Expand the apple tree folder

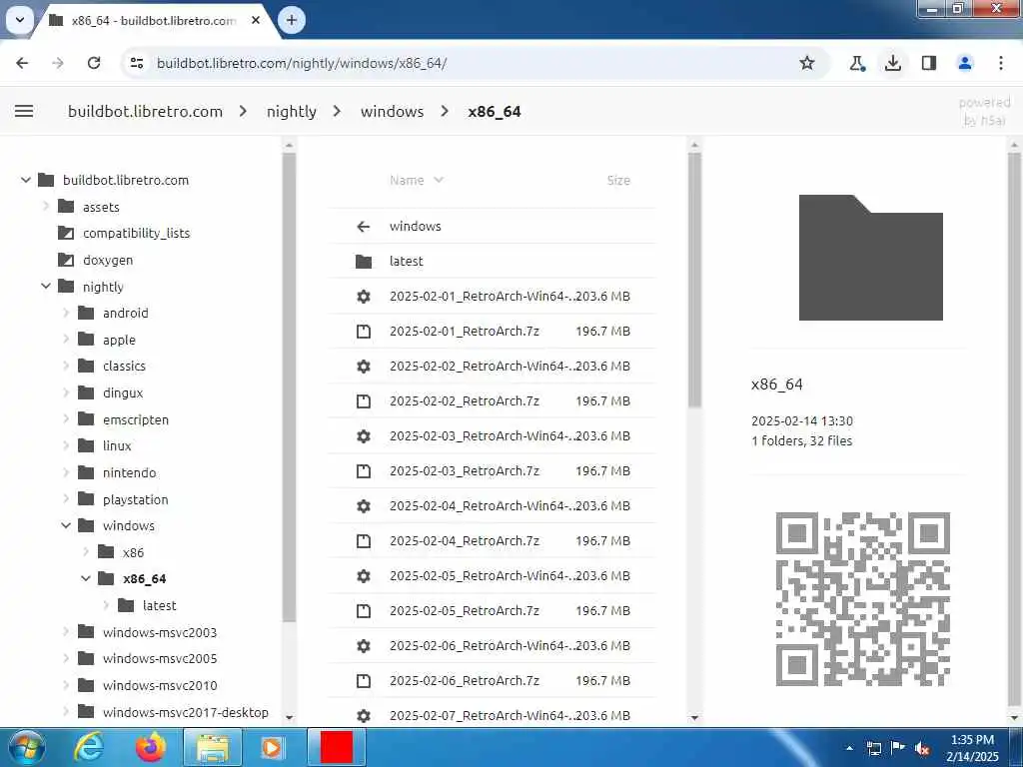[x=66, y=340]
